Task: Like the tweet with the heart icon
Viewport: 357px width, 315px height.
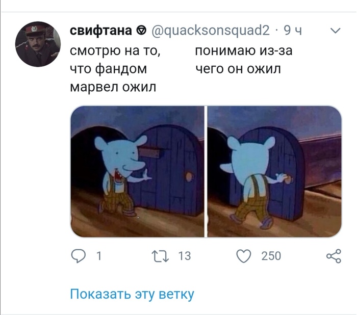Action: point(244,256)
